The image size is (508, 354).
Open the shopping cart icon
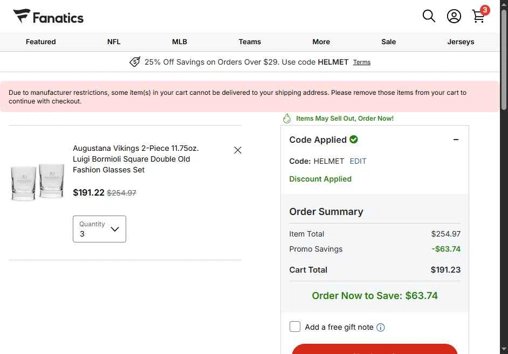(479, 15)
